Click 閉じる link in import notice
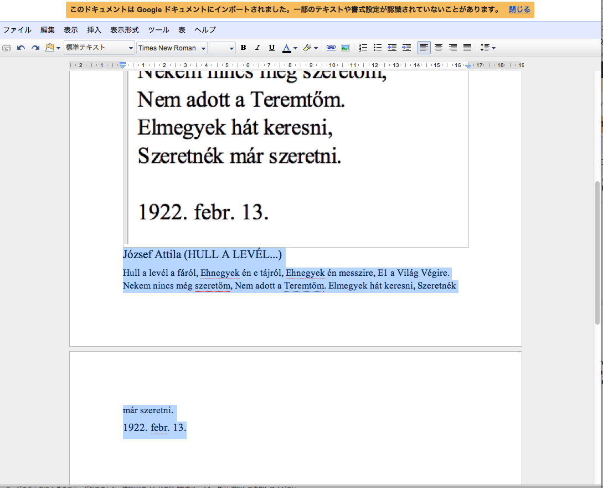Viewport: 603px width, 488px height. (519, 9)
